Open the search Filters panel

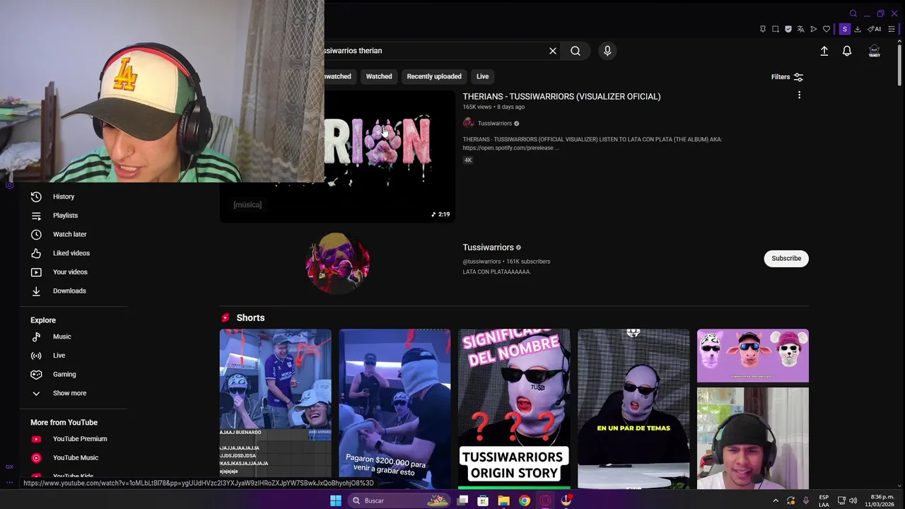[787, 77]
